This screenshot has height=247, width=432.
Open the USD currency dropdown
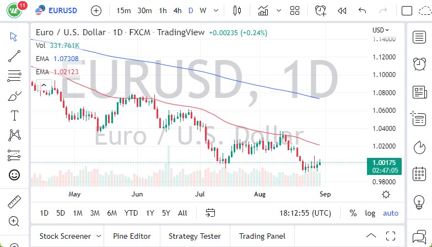380,30
